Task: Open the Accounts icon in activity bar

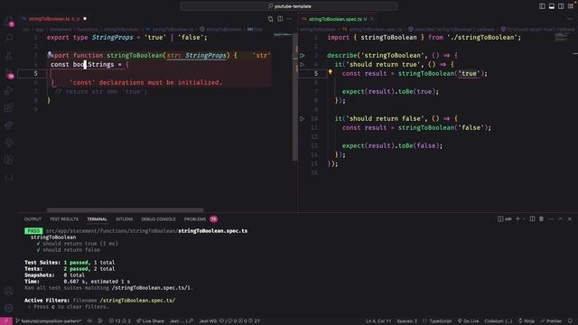Action: [x=9, y=291]
